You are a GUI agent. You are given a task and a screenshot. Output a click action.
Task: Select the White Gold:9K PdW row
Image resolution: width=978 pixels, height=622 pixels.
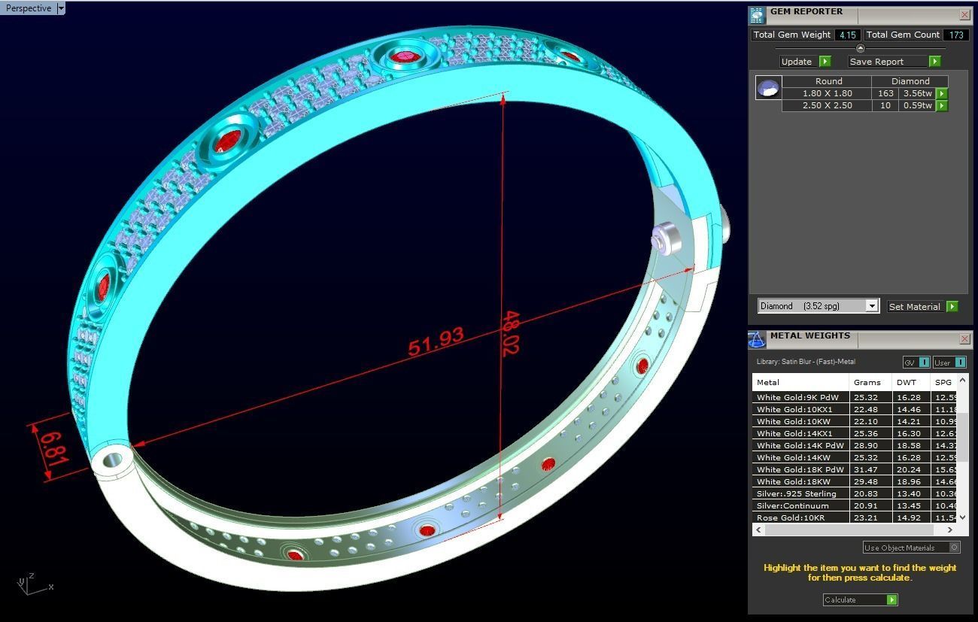coord(855,397)
